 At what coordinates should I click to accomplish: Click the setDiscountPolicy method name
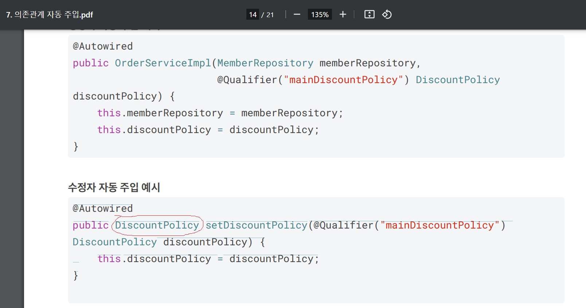point(257,225)
